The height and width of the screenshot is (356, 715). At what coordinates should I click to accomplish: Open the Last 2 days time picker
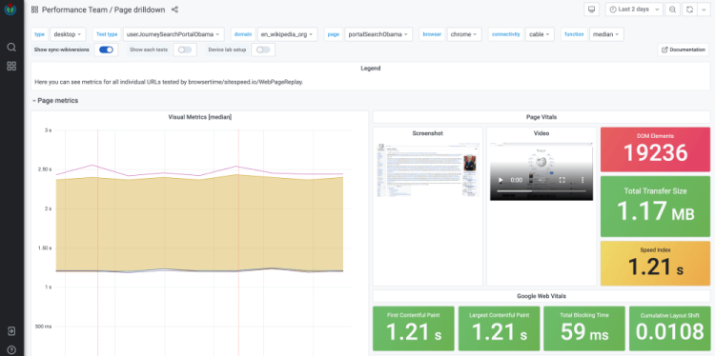tap(634, 10)
